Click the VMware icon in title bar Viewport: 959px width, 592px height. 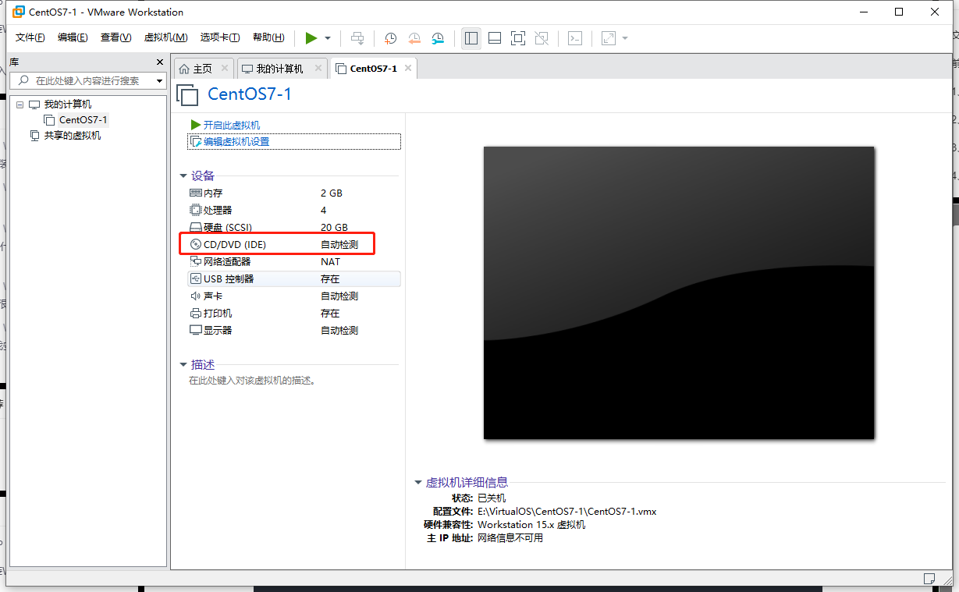coord(19,12)
